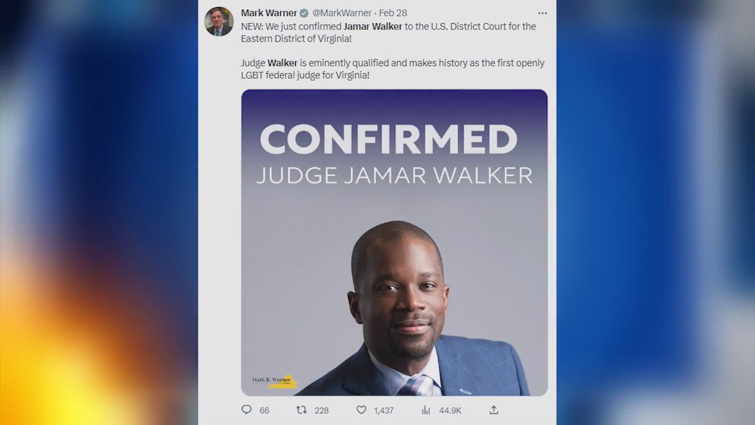Viewport: 755px width, 425px height.
Task: Click the reply speech bubble icon
Action: (x=247, y=410)
